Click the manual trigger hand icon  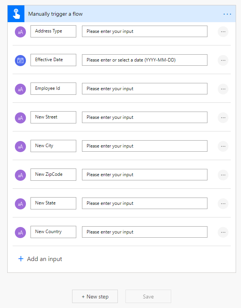point(16,13)
